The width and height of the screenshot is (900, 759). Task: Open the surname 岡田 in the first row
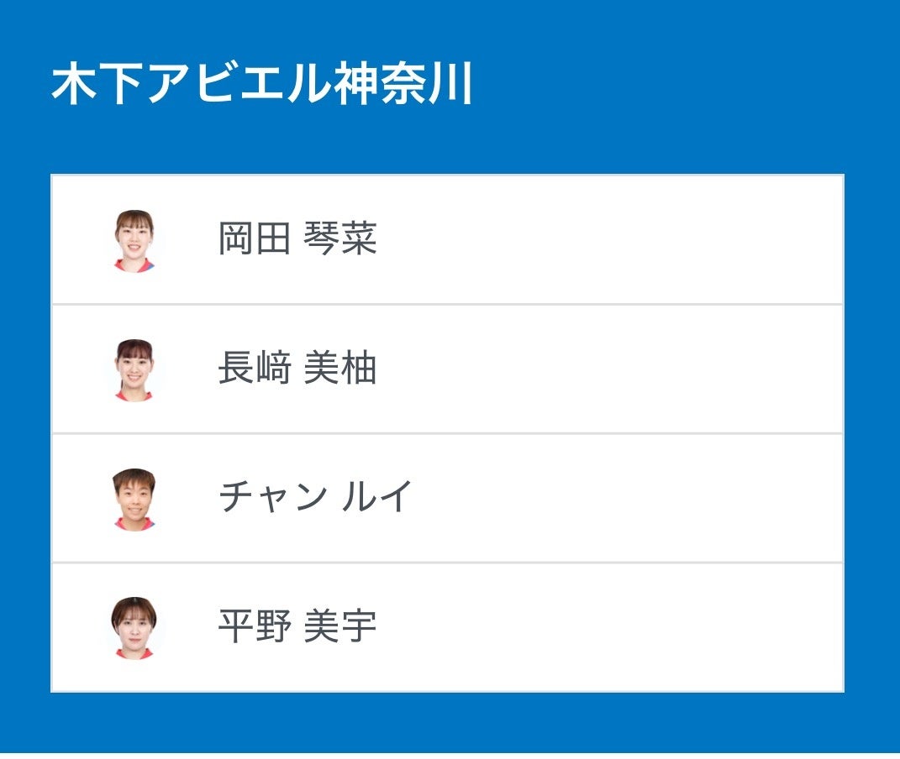pyautogui.click(x=254, y=239)
